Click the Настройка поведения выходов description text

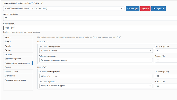79,37
